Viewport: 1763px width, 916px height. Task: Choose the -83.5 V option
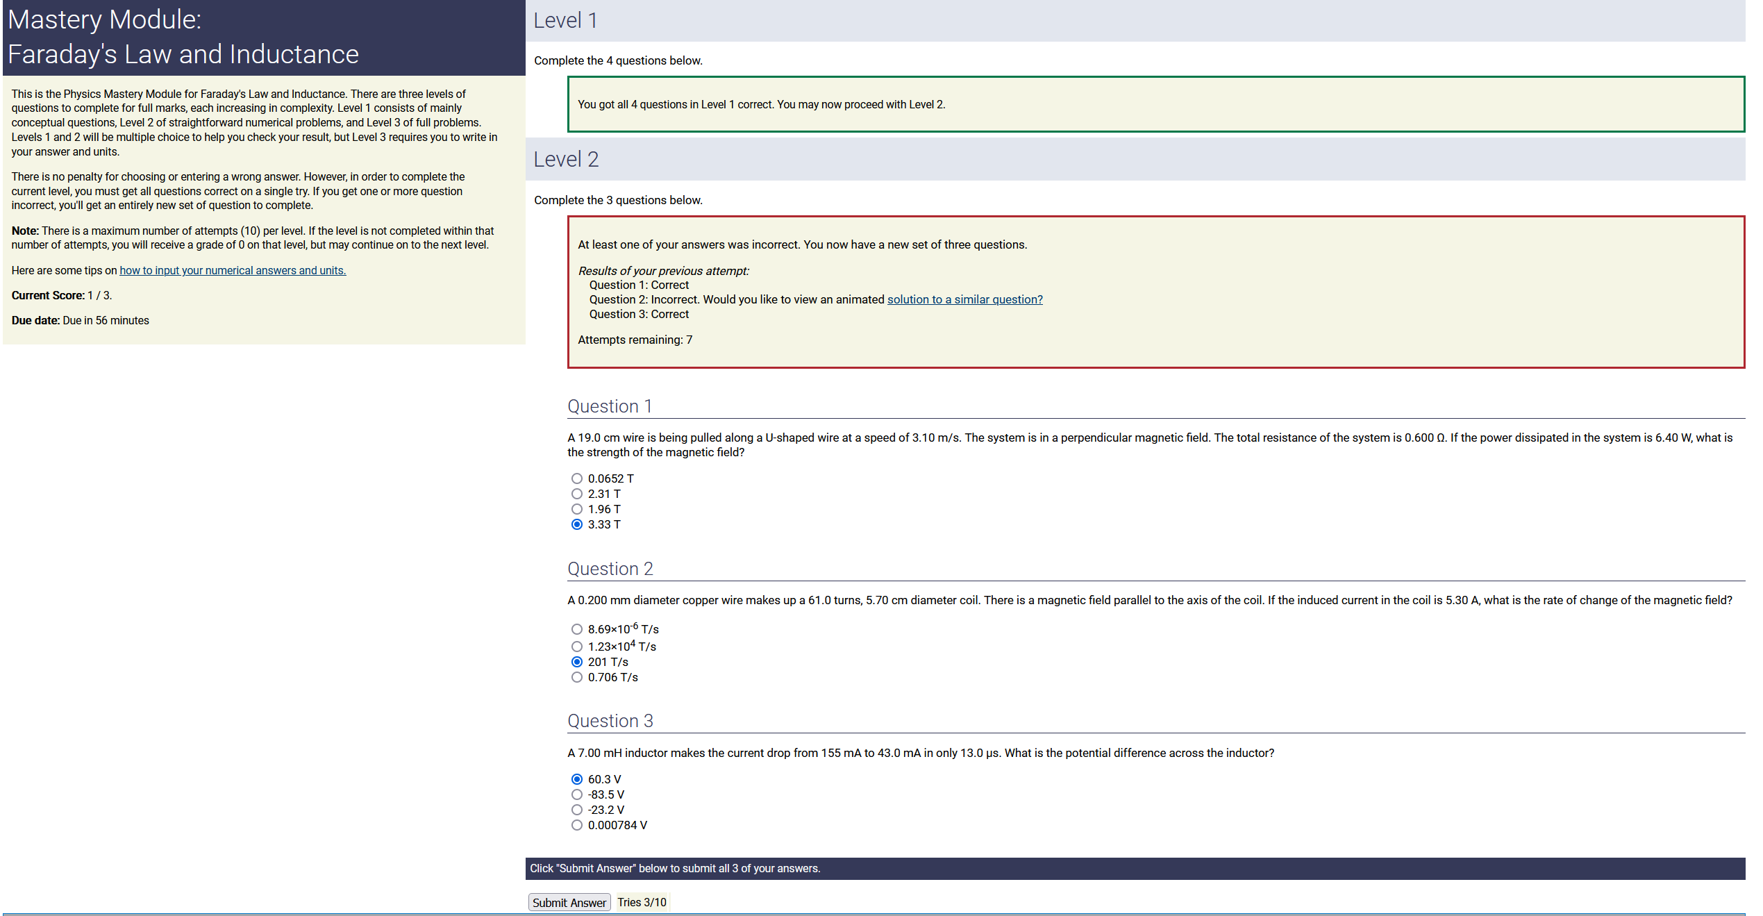click(x=576, y=794)
